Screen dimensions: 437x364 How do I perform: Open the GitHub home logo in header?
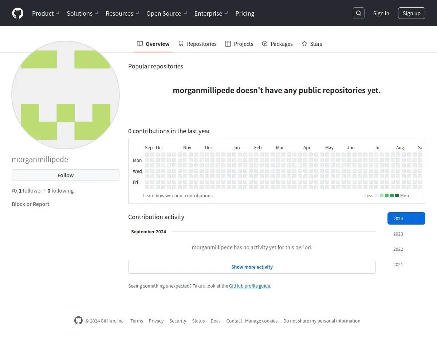17,13
